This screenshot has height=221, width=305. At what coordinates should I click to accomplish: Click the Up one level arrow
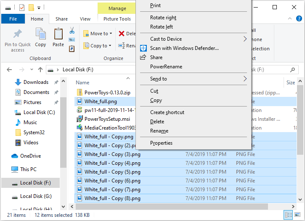coord(40,70)
